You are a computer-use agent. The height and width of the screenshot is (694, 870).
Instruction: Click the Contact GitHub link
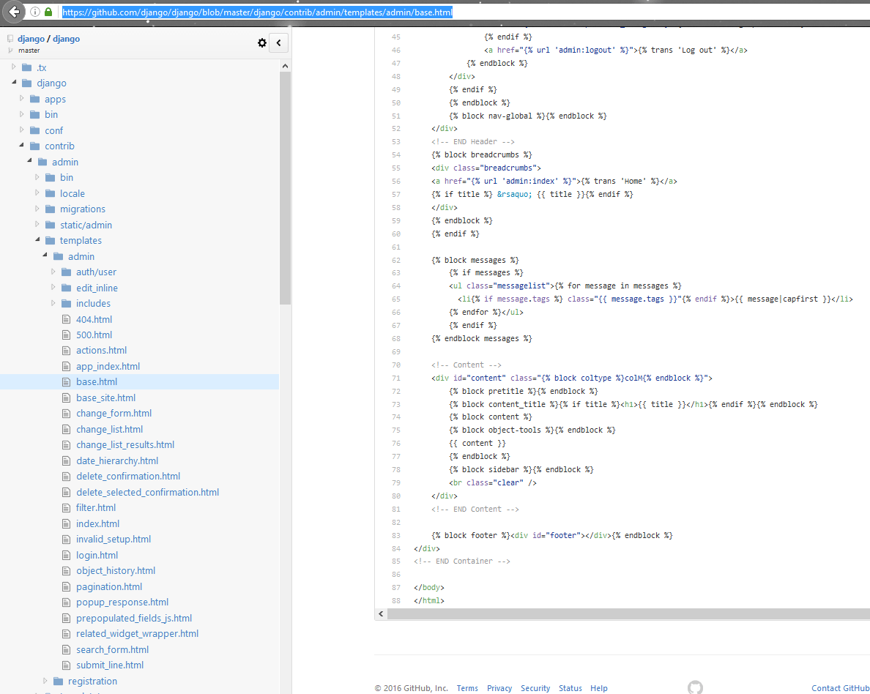839,688
